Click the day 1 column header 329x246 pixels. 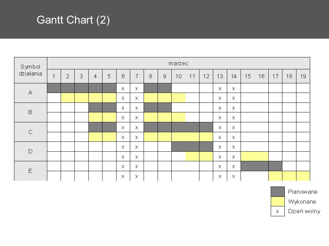54,76
